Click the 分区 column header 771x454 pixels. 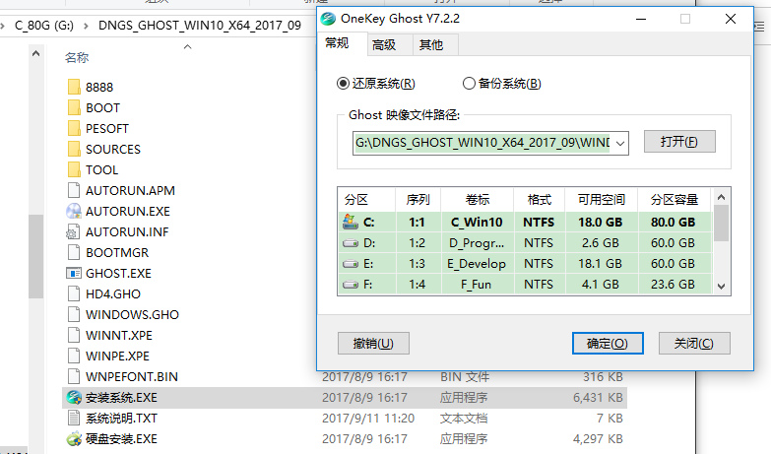[367, 200]
